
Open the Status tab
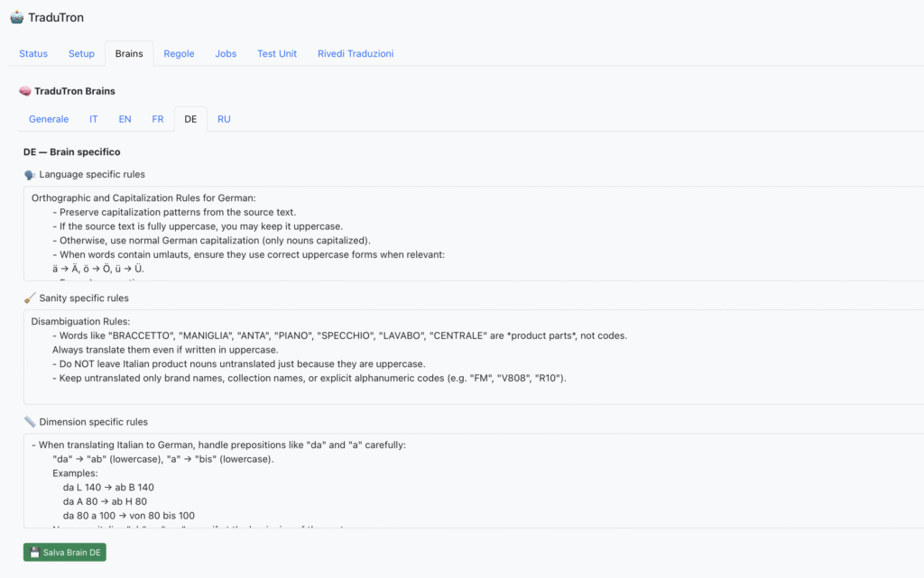[33, 54]
